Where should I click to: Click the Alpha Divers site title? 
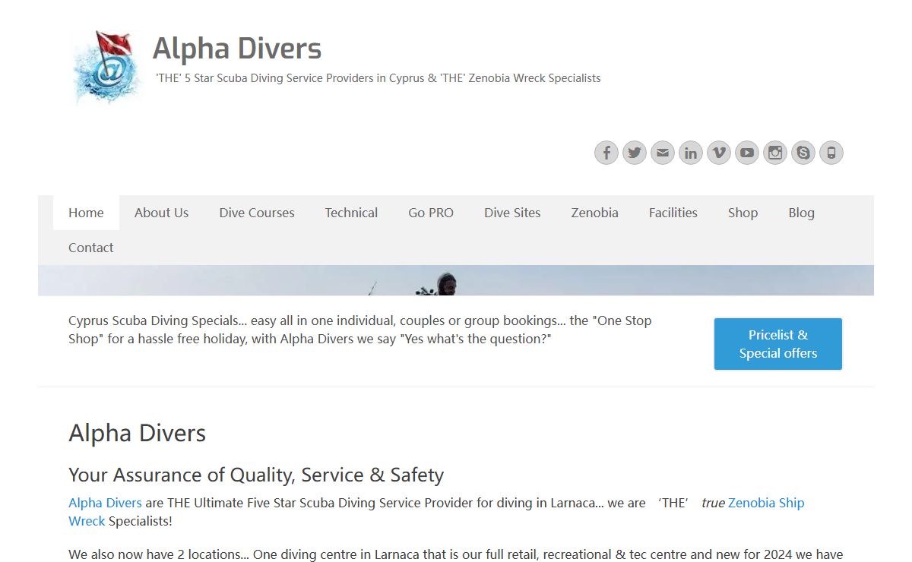tap(237, 49)
